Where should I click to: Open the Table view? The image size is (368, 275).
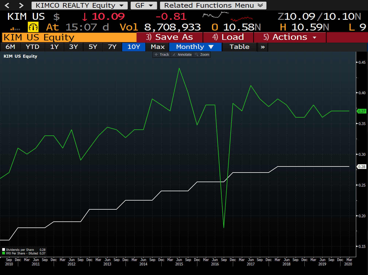pyautogui.click(x=239, y=47)
